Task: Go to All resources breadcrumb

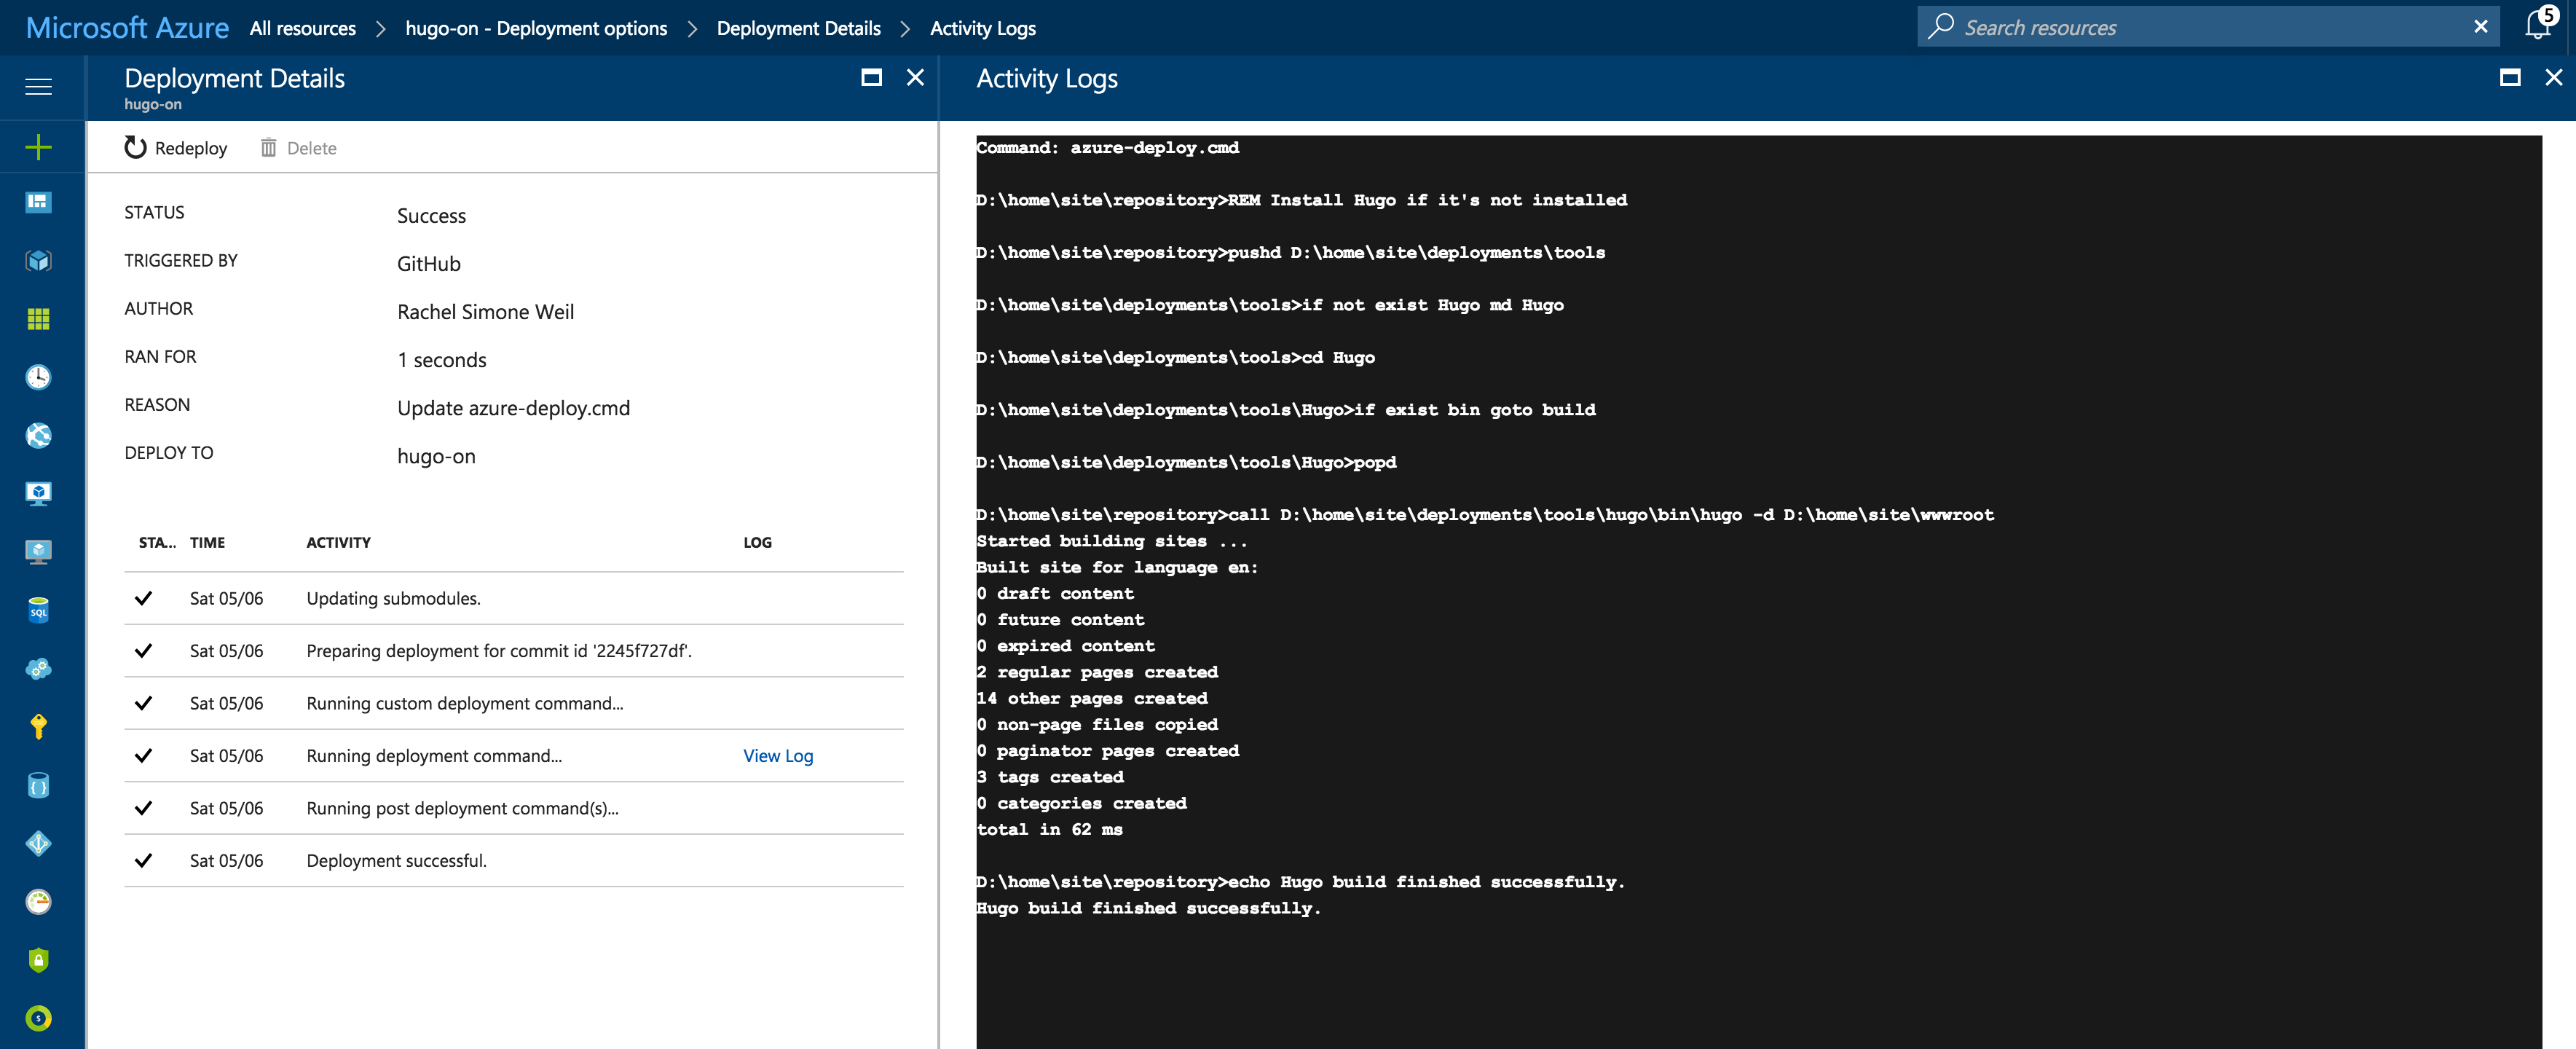Action: point(302,28)
